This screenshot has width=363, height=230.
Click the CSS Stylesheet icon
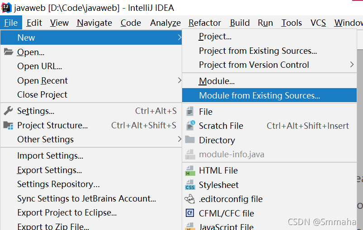tap(190, 185)
